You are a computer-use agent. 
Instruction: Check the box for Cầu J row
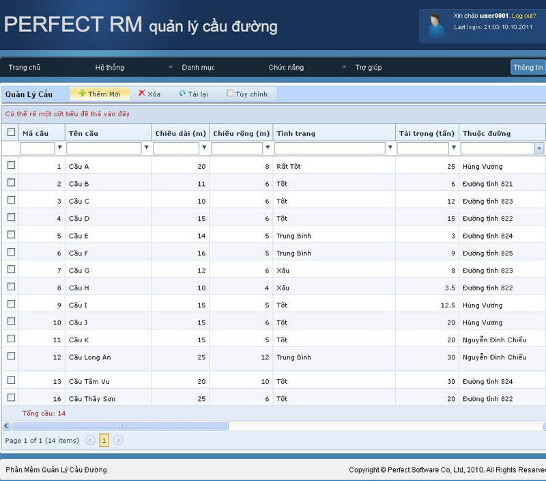click(12, 321)
